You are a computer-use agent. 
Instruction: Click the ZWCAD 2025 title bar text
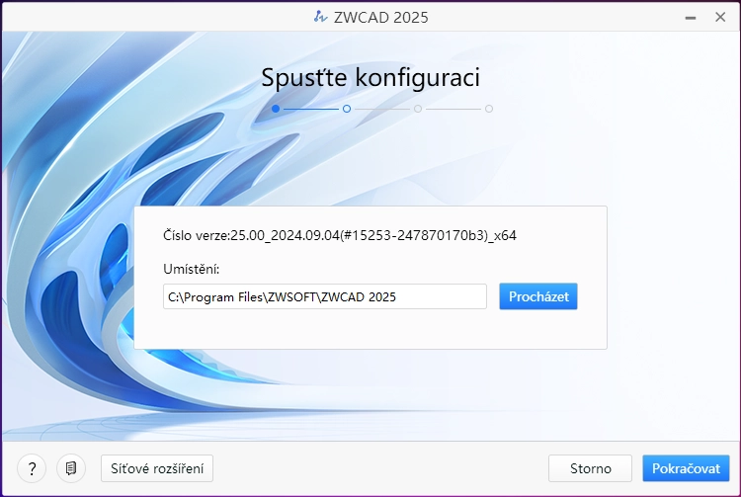click(380, 17)
